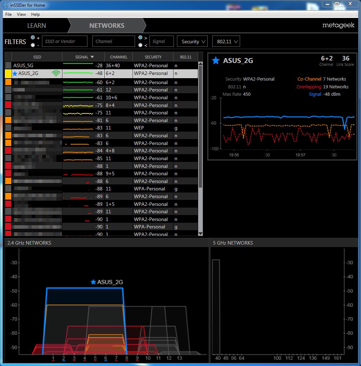Click the red square of the 9+5 channel row
The width and height of the screenshot is (361, 366).
8,173
